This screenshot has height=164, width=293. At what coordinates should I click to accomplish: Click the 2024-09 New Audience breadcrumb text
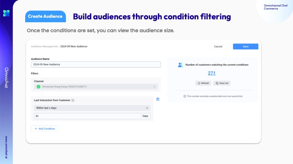pyautogui.click(x=74, y=46)
